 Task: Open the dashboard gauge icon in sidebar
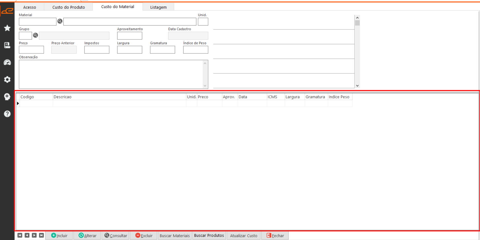(x=7, y=62)
